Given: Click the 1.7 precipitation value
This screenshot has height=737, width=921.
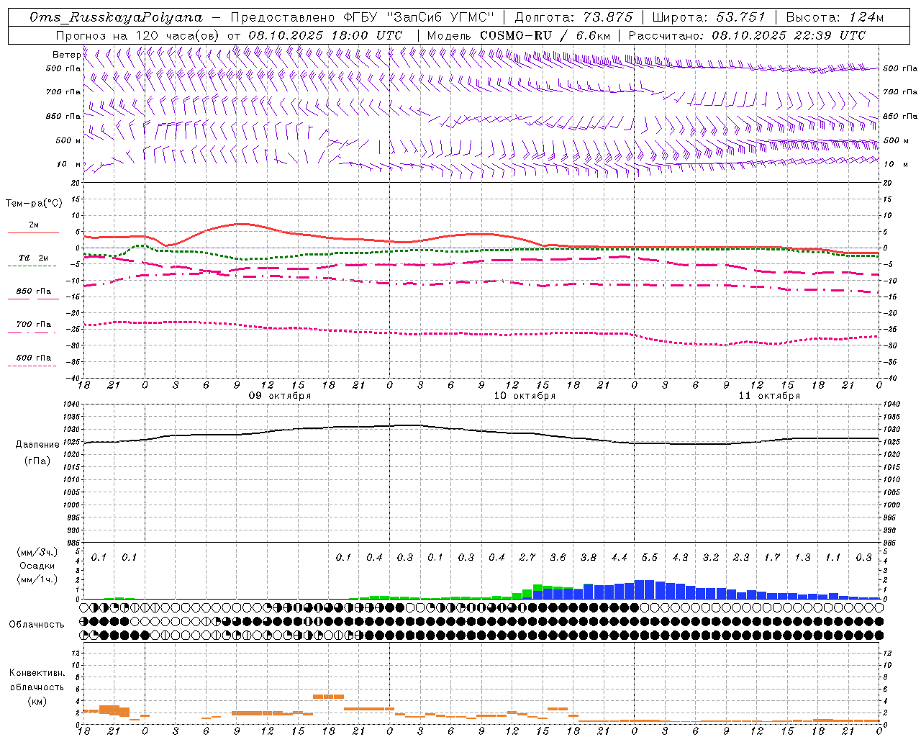Looking at the screenshot, I should tap(772, 558).
